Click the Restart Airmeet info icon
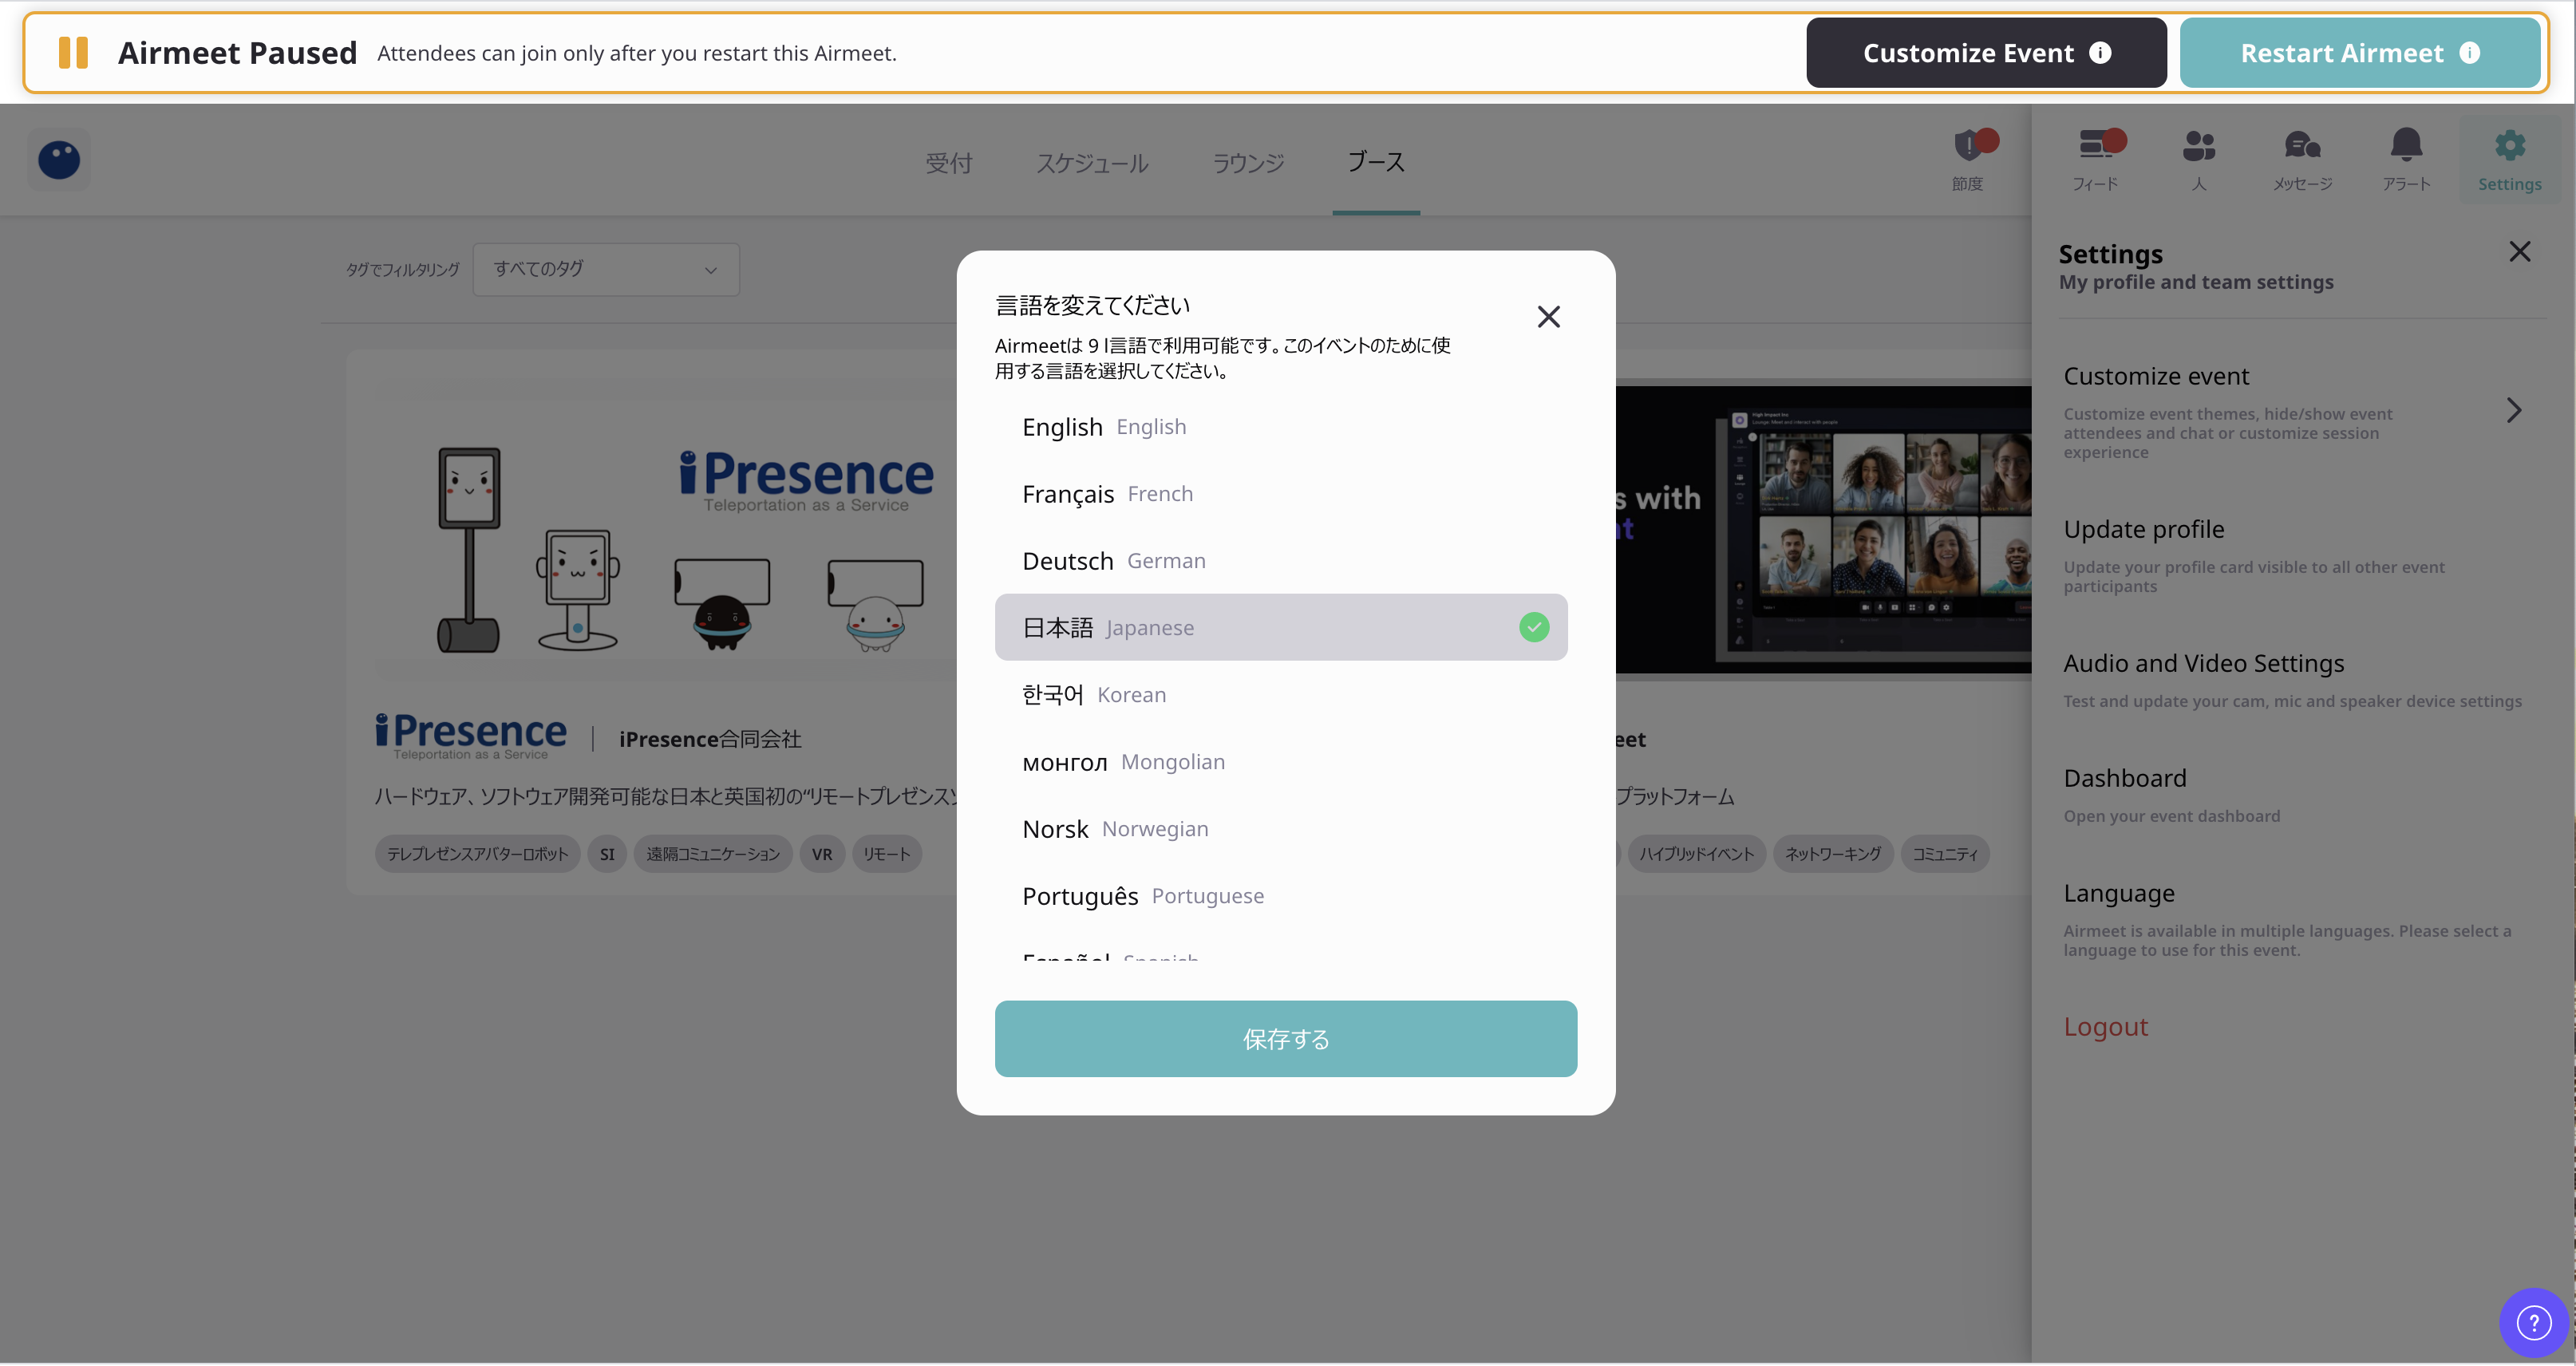The width and height of the screenshot is (2576, 1366). 2469,53
